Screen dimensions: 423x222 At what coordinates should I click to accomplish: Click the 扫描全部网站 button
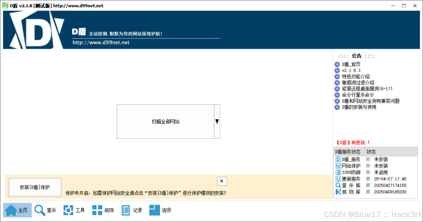165,121
